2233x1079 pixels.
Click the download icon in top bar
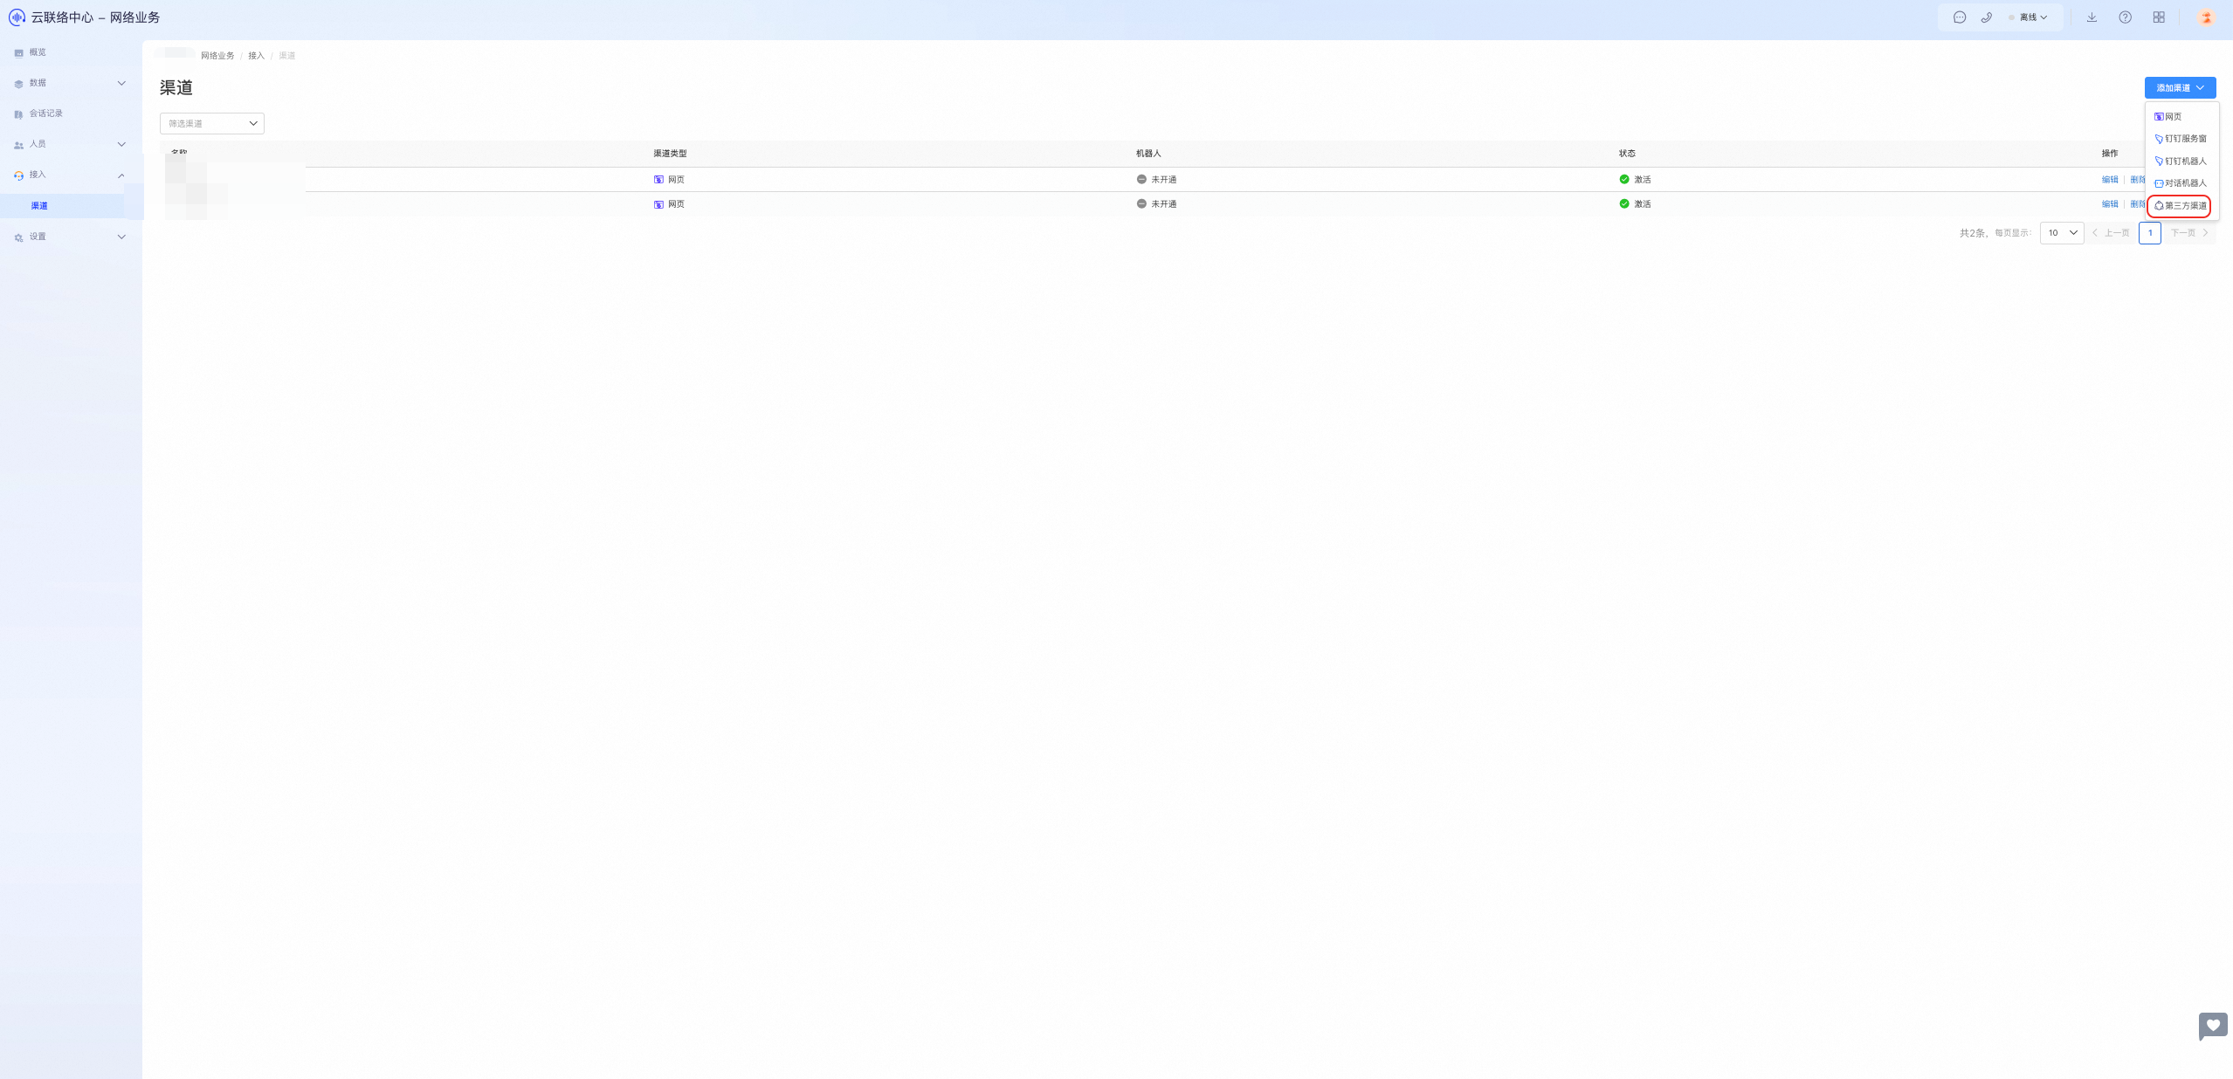click(2092, 17)
